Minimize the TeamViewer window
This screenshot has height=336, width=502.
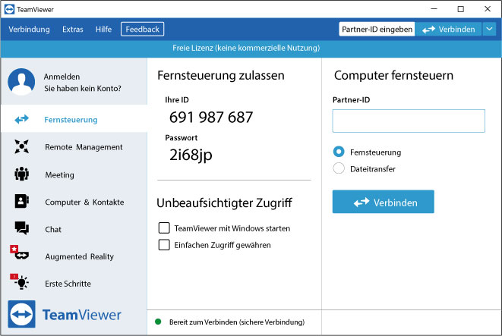[434, 9]
